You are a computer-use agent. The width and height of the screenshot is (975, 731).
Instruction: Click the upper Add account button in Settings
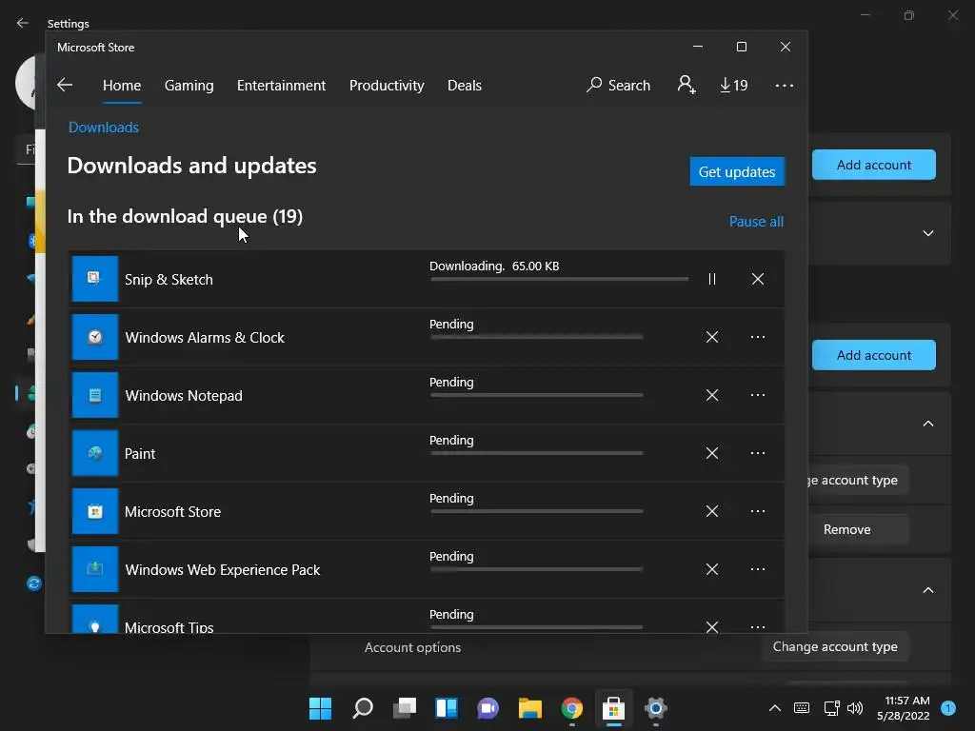(874, 165)
